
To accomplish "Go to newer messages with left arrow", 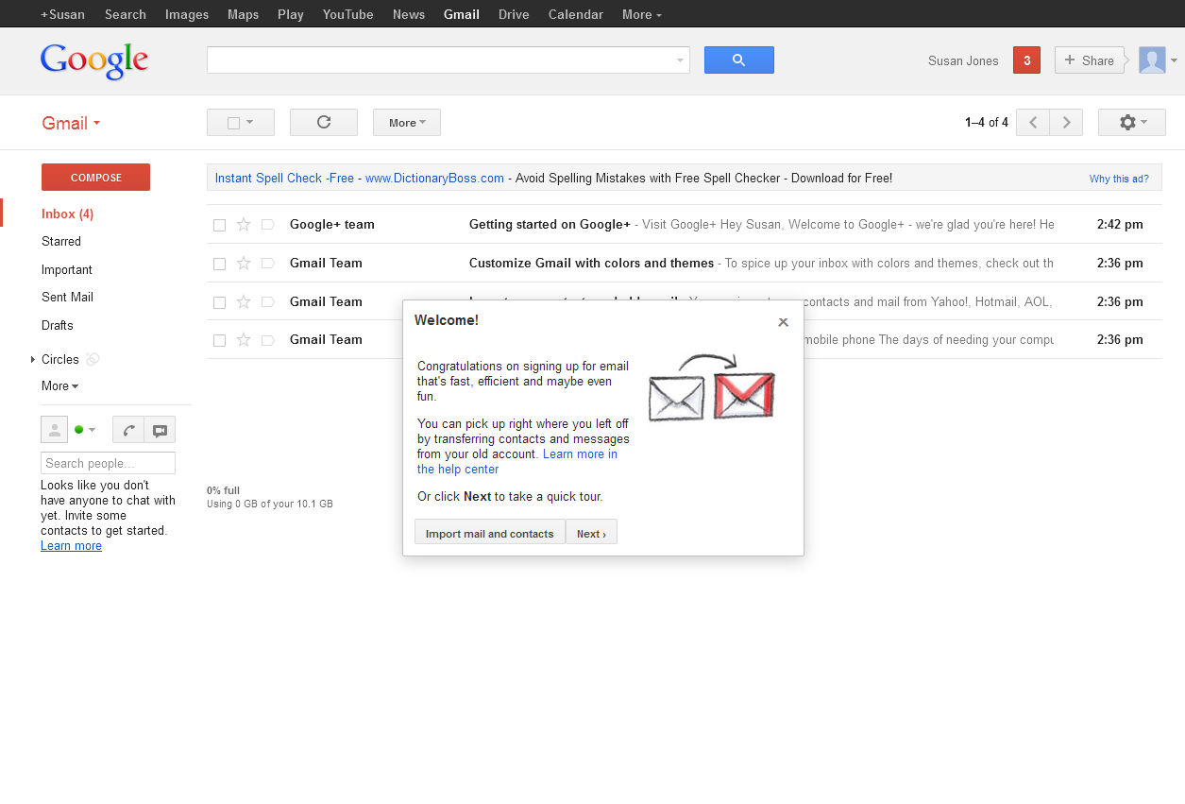I will click(x=1033, y=123).
